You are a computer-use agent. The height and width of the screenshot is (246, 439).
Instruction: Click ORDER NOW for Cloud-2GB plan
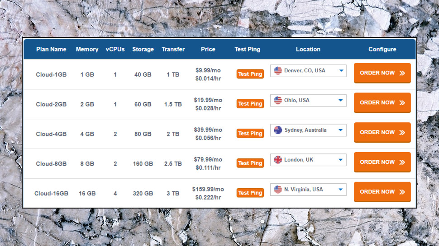tap(382, 103)
